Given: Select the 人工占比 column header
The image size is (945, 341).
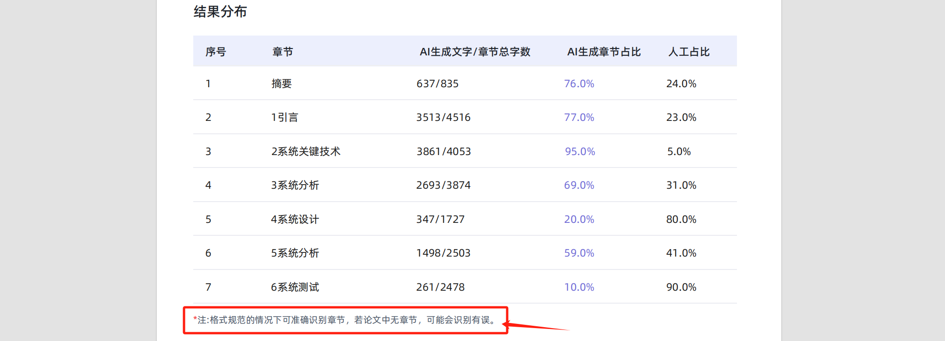Looking at the screenshot, I should pos(688,52).
